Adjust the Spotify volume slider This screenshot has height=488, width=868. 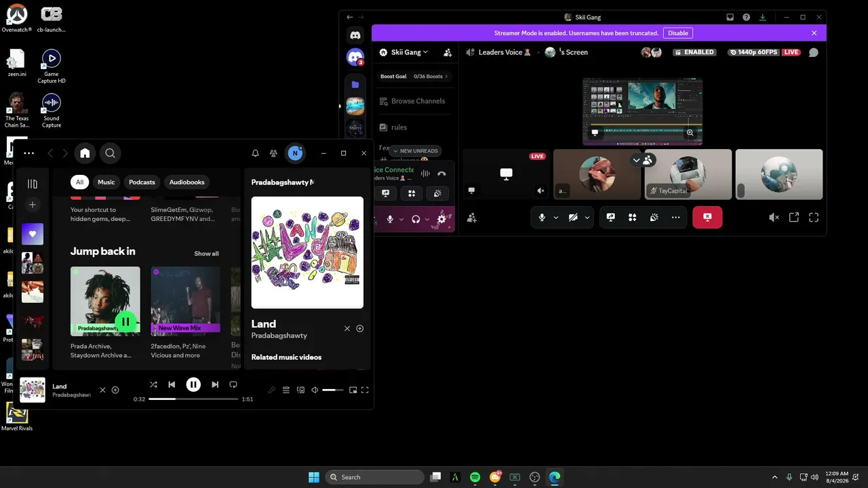click(333, 390)
